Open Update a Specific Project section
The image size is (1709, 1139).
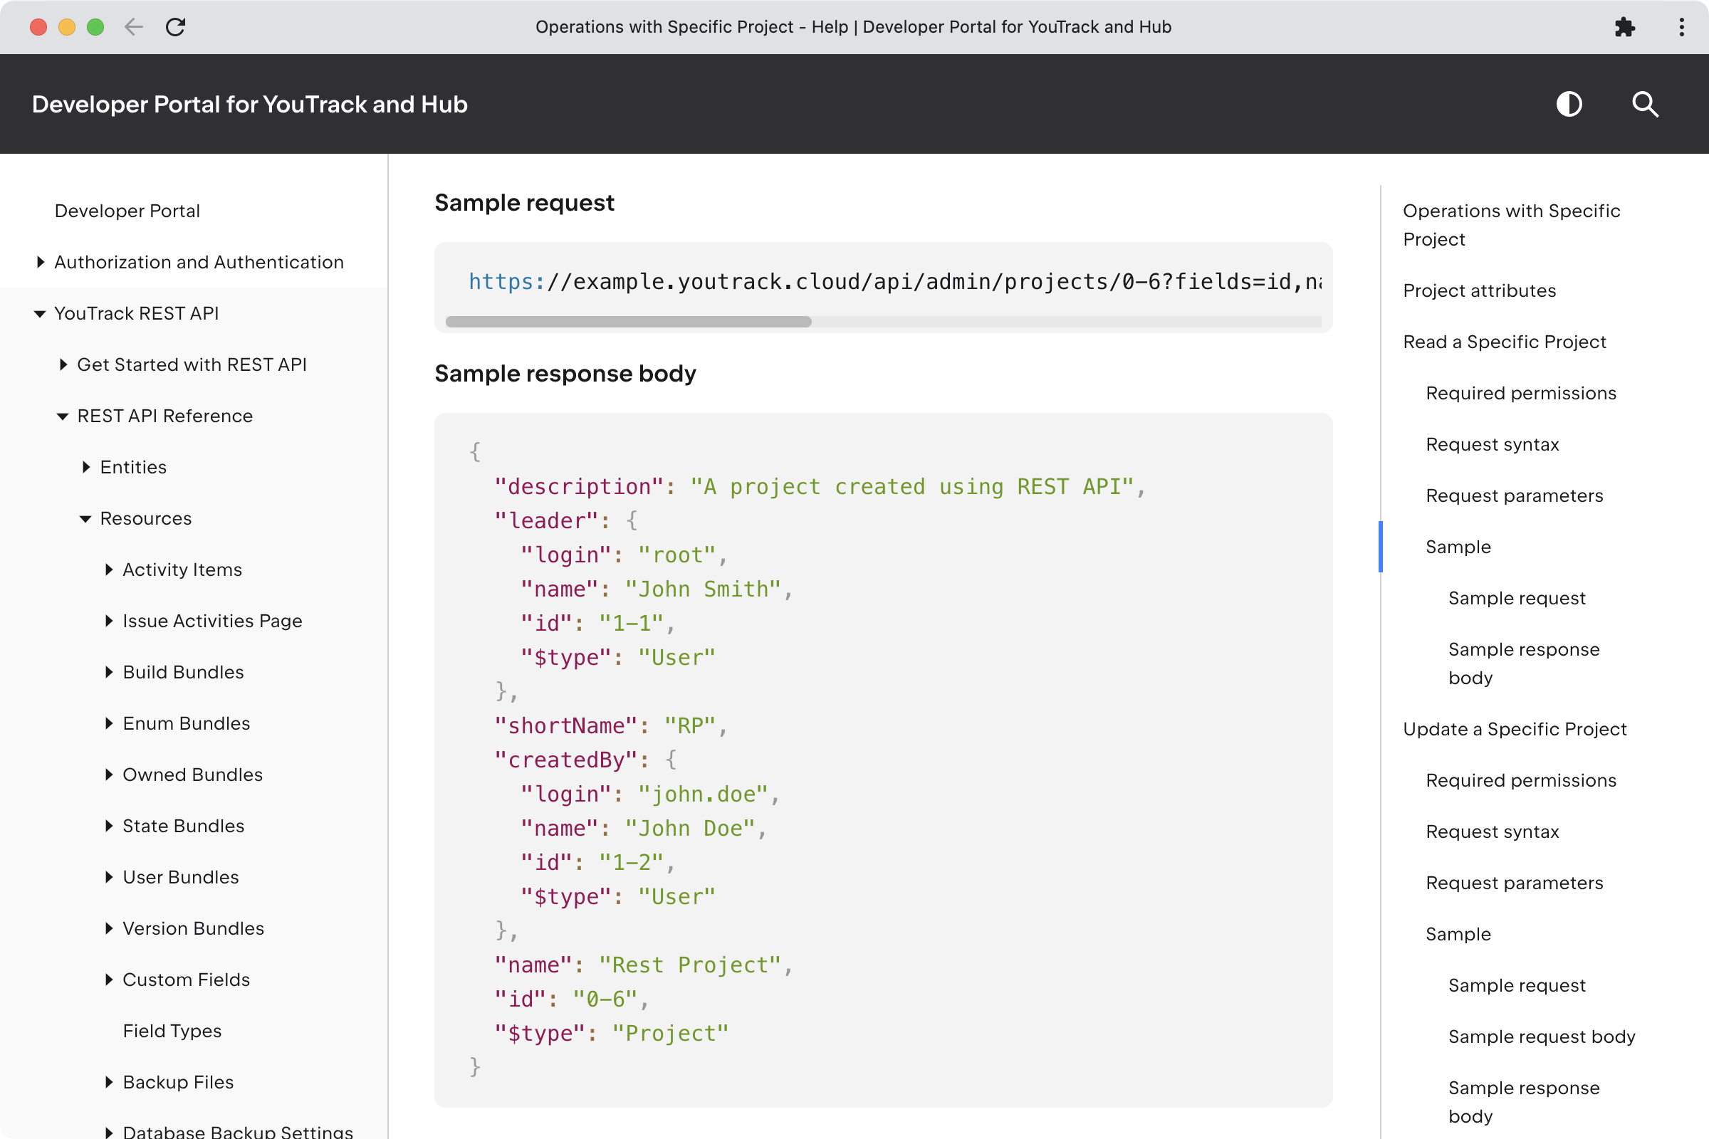tap(1515, 728)
